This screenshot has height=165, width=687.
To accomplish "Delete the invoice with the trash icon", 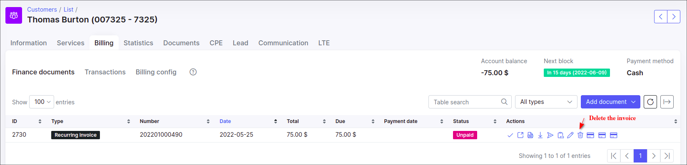I will (x=580, y=135).
